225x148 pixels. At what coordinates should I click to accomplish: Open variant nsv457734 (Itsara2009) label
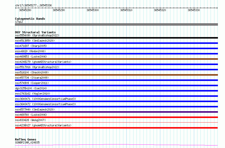(32, 78)
